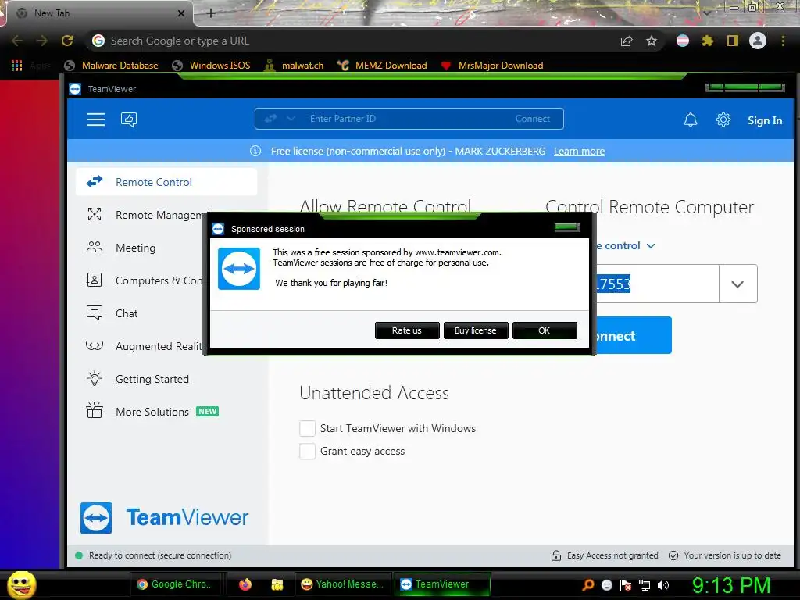Viewport: 800px width, 600px height.
Task: Open Remote Control section
Action: pos(166,181)
